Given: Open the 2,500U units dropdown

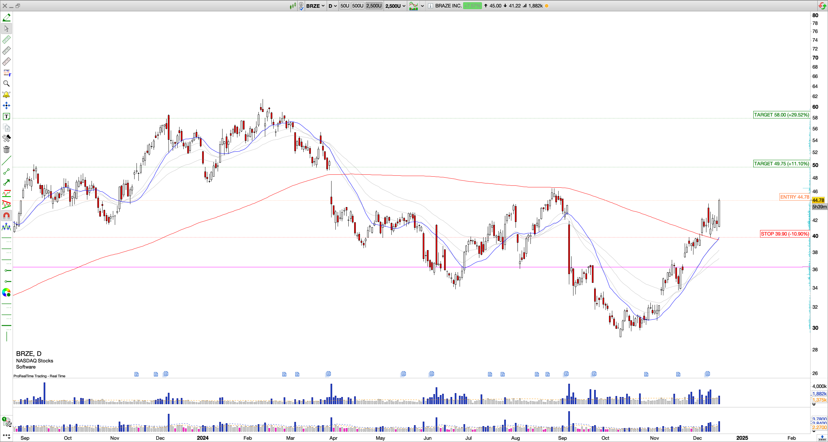Looking at the screenshot, I should coord(395,6).
